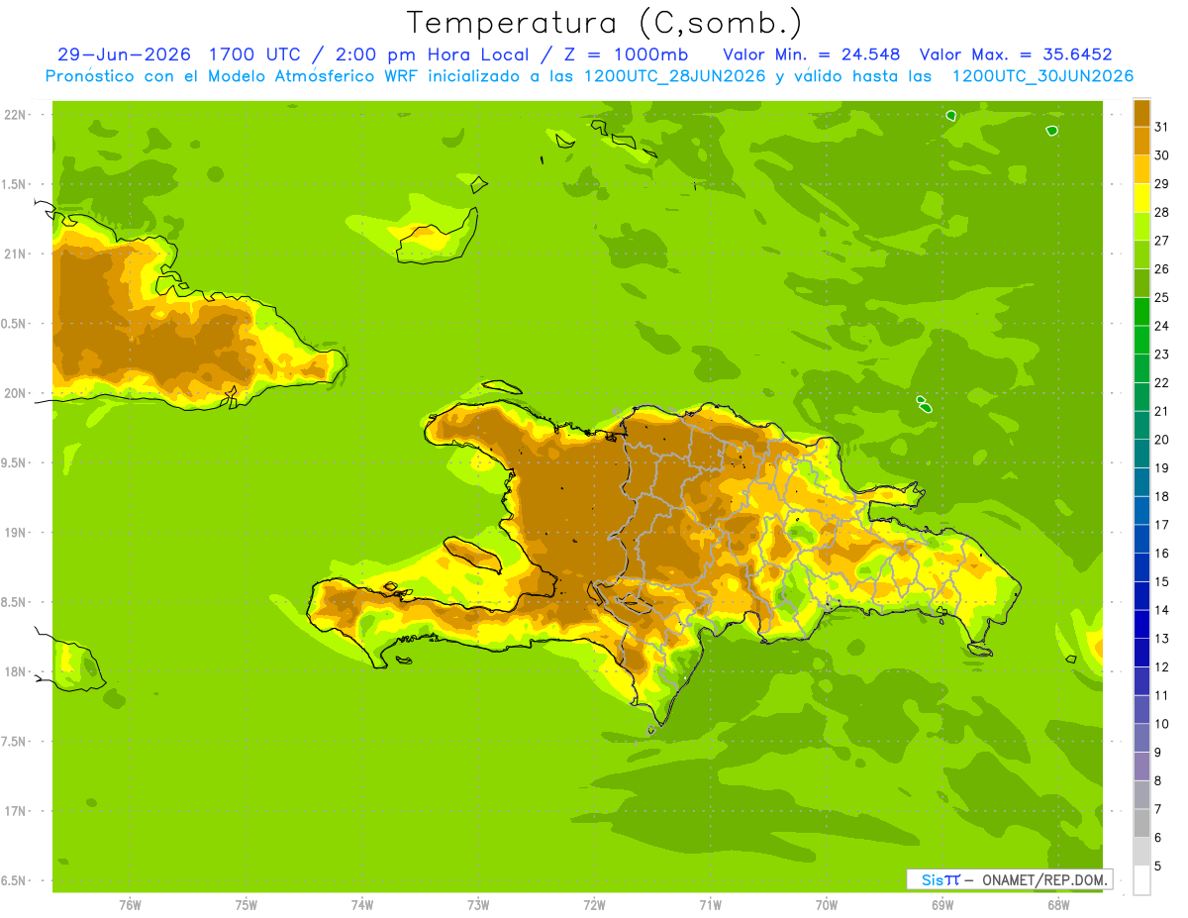Click the legend swatch between 29 and 30
Image resolution: width=1188 pixels, height=918 pixels.
(x=1141, y=169)
